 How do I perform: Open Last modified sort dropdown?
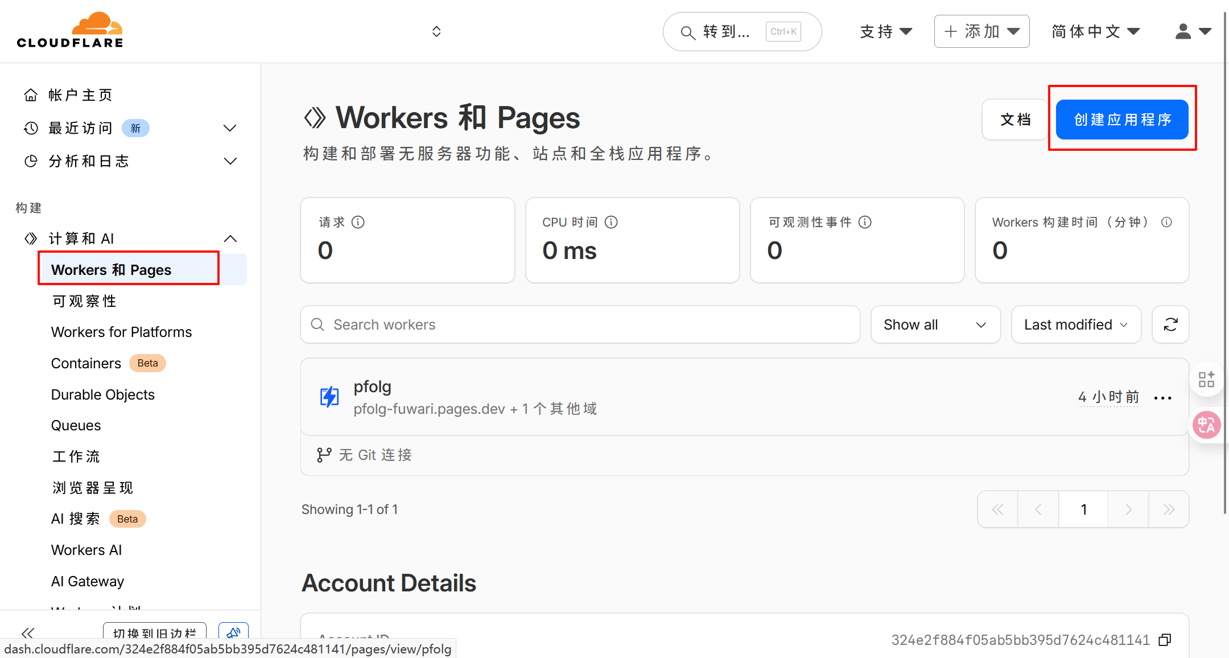(1075, 324)
